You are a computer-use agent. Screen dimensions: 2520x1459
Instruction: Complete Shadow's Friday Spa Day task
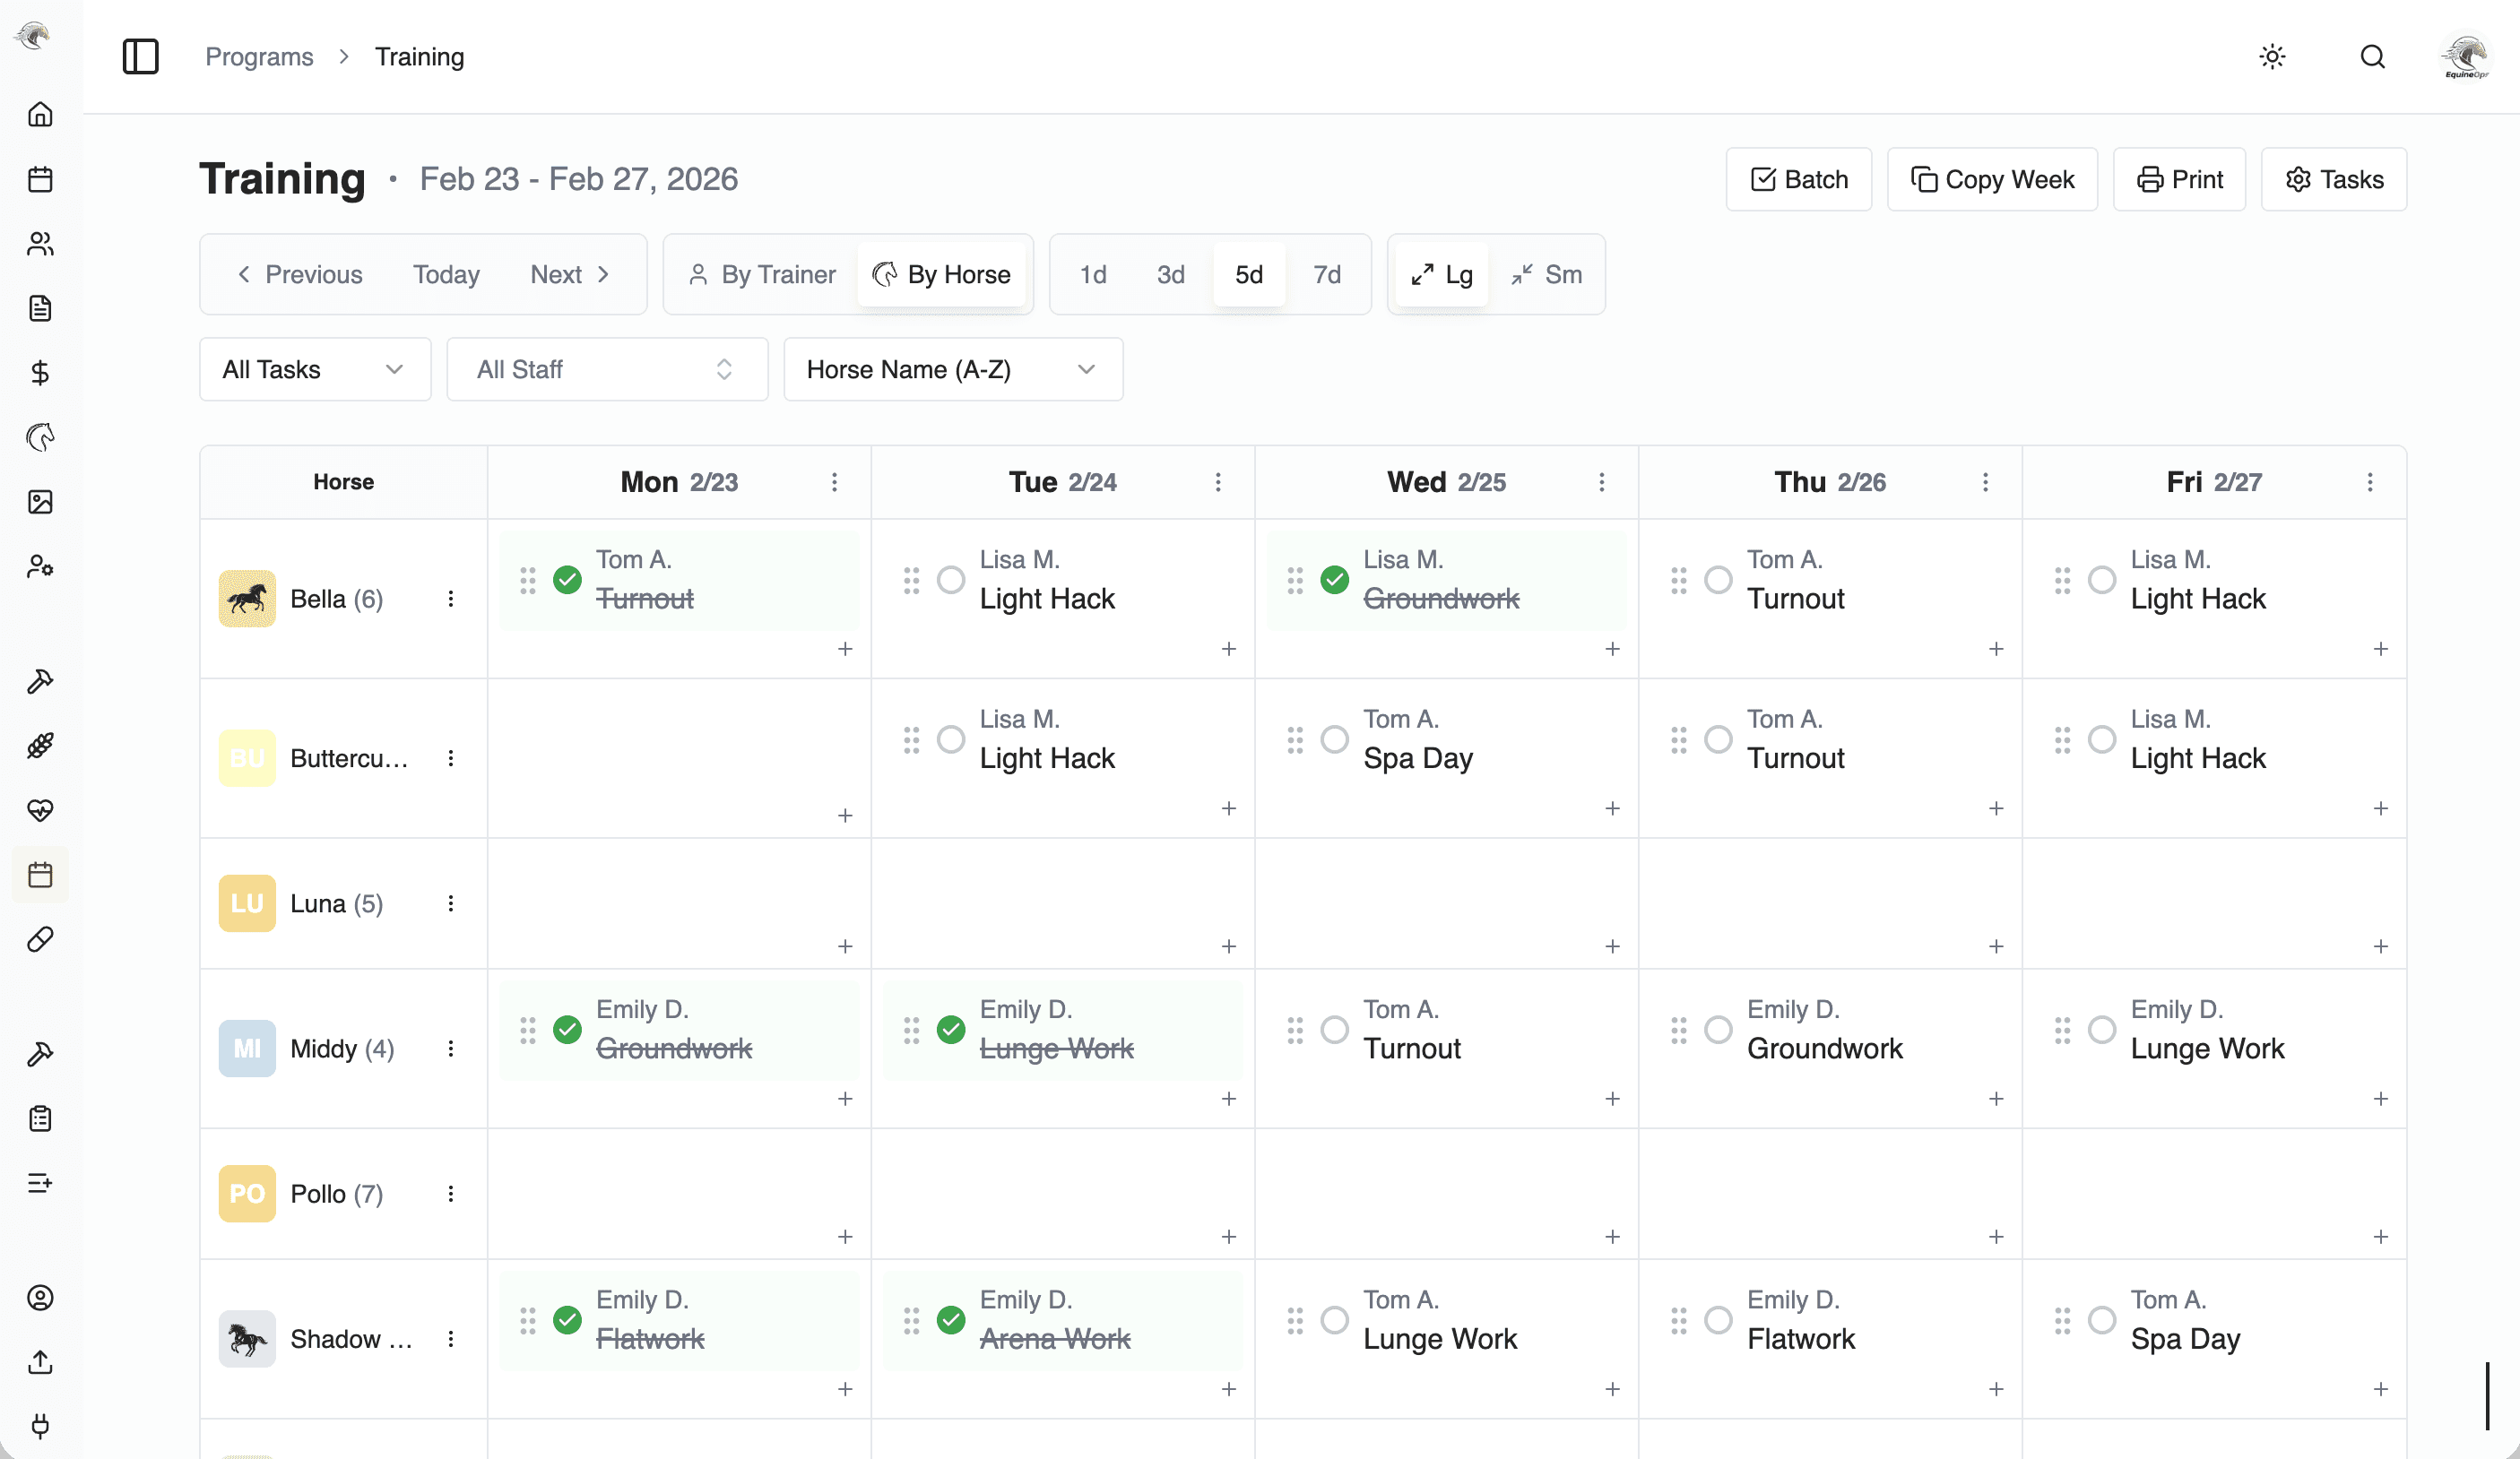point(2101,1320)
